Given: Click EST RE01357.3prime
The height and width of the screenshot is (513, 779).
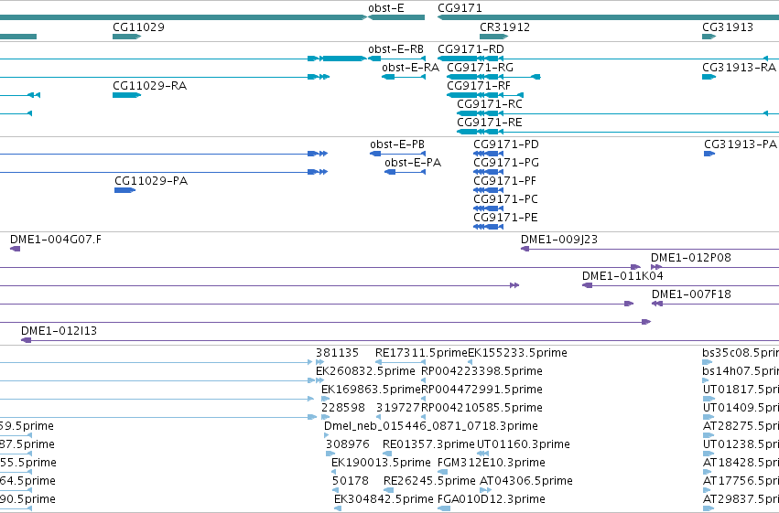Looking at the screenshot, I should [x=387, y=454].
